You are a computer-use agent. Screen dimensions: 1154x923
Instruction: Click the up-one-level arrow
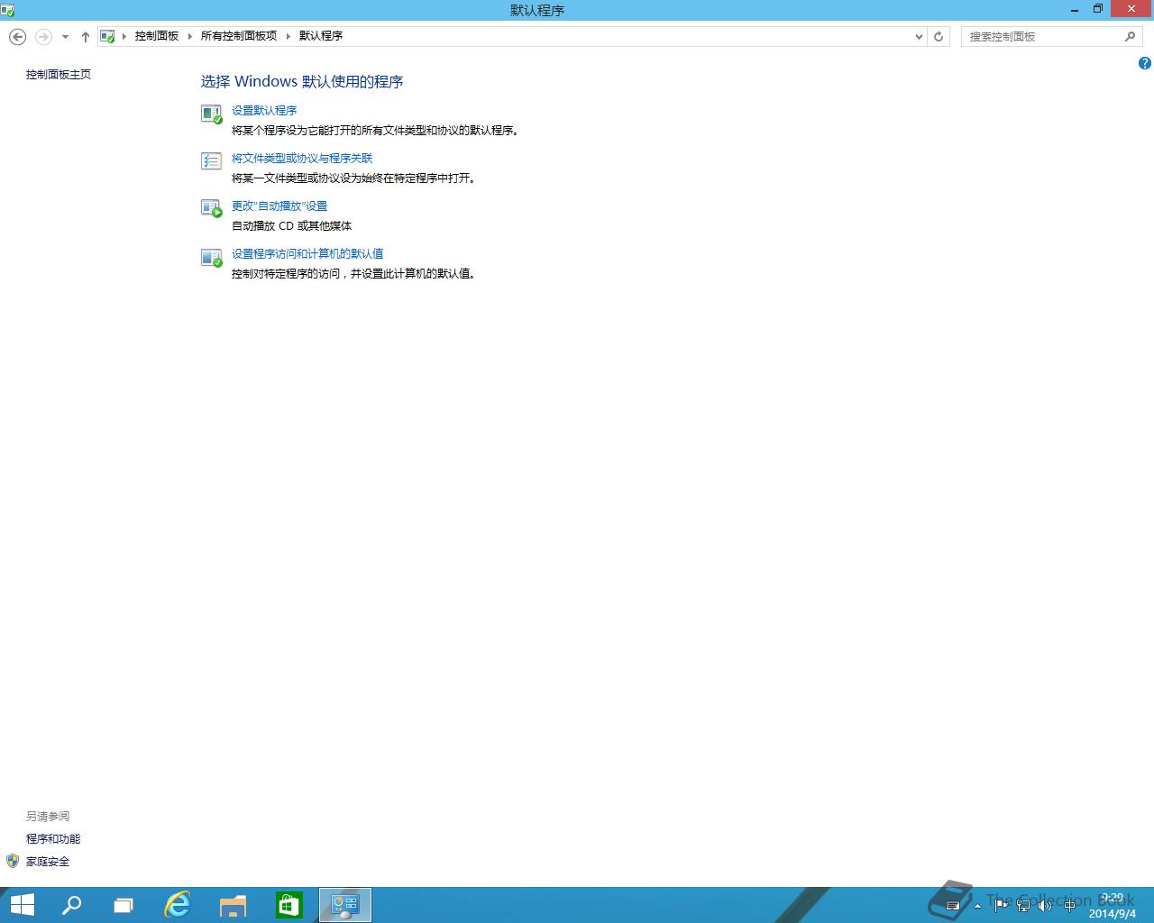86,37
